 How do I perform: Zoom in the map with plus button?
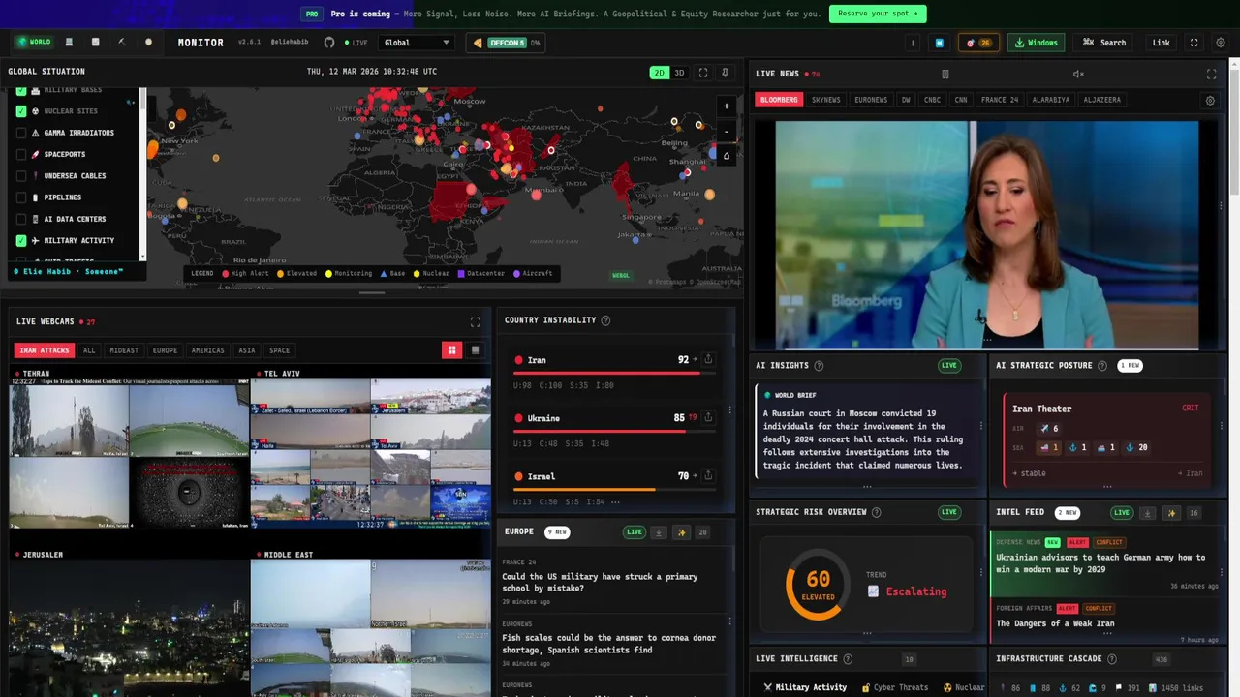727,106
